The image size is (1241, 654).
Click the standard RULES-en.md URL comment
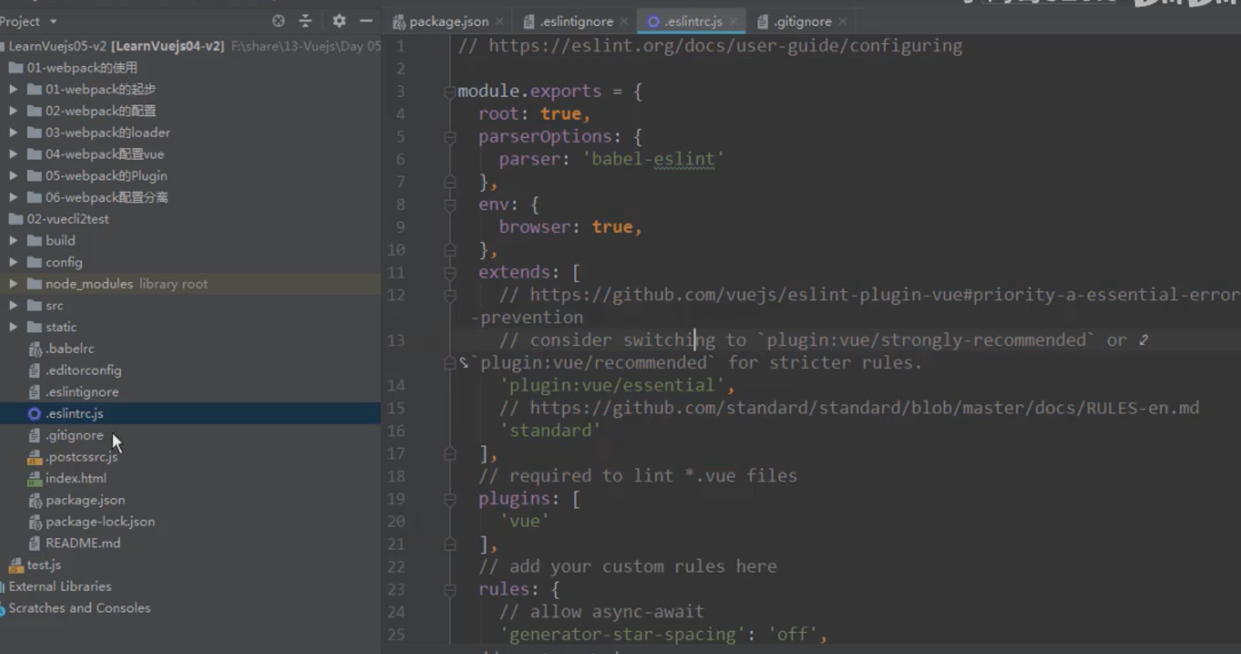865,408
